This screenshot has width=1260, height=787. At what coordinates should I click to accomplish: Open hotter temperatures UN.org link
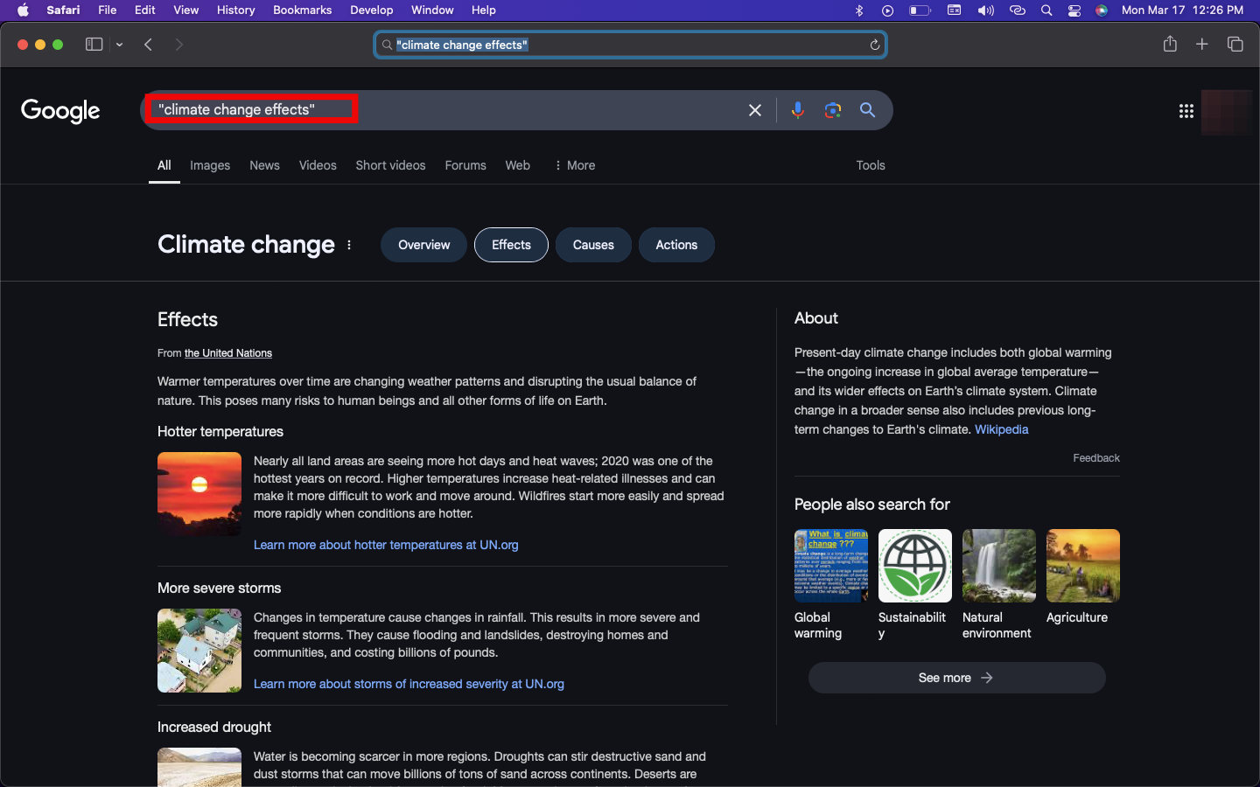(x=386, y=545)
